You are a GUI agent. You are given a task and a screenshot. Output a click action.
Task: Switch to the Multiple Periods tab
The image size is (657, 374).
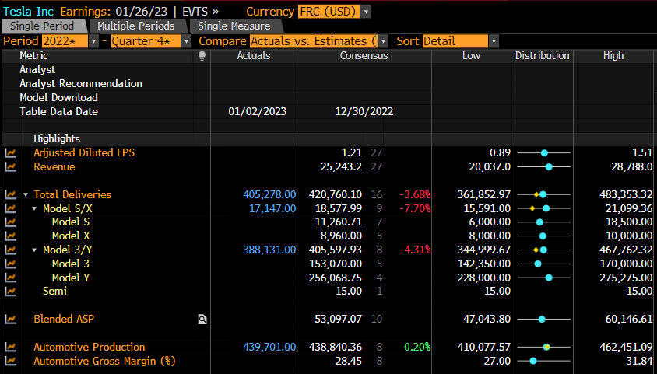[x=136, y=26]
